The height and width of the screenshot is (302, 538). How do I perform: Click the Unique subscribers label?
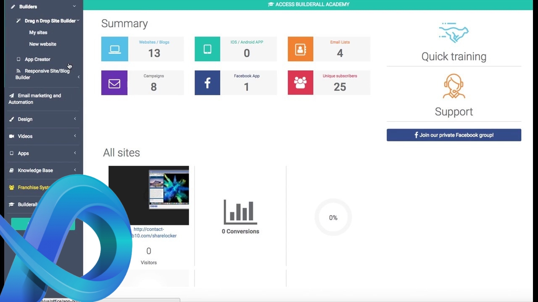340,76
